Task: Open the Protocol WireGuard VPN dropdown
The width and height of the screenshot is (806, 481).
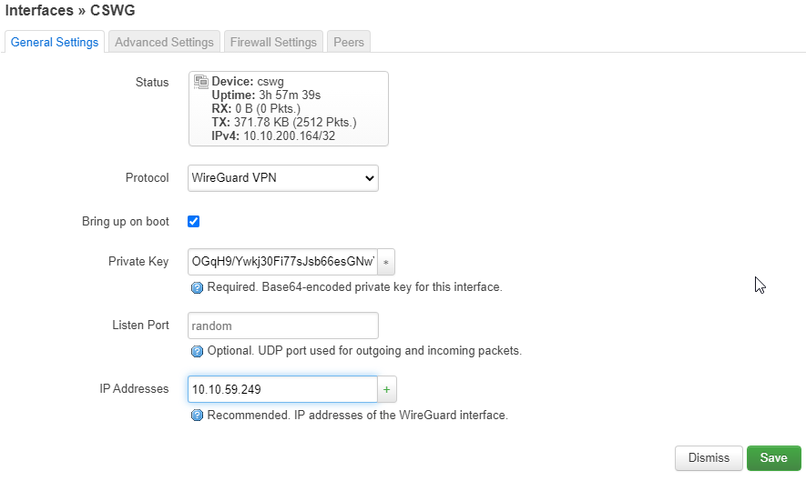Action: click(x=283, y=178)
